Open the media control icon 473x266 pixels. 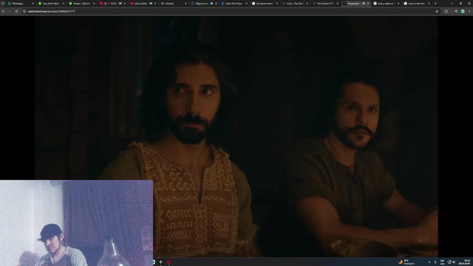(456, 11)
